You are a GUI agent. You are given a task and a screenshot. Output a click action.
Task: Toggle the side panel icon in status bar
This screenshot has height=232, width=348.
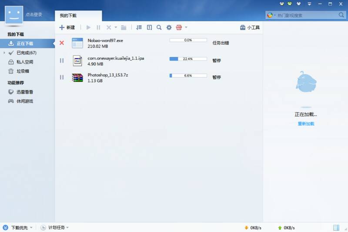(336, 228)
